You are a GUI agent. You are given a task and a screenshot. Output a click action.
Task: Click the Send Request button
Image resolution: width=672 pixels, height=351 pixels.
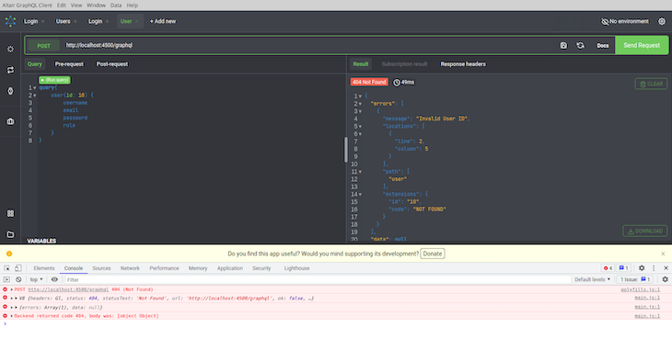642,45
